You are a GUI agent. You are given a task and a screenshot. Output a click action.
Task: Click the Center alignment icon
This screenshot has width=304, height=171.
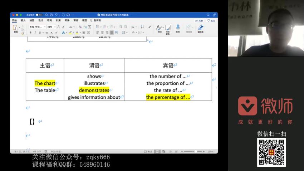click(x=102, y=33)
